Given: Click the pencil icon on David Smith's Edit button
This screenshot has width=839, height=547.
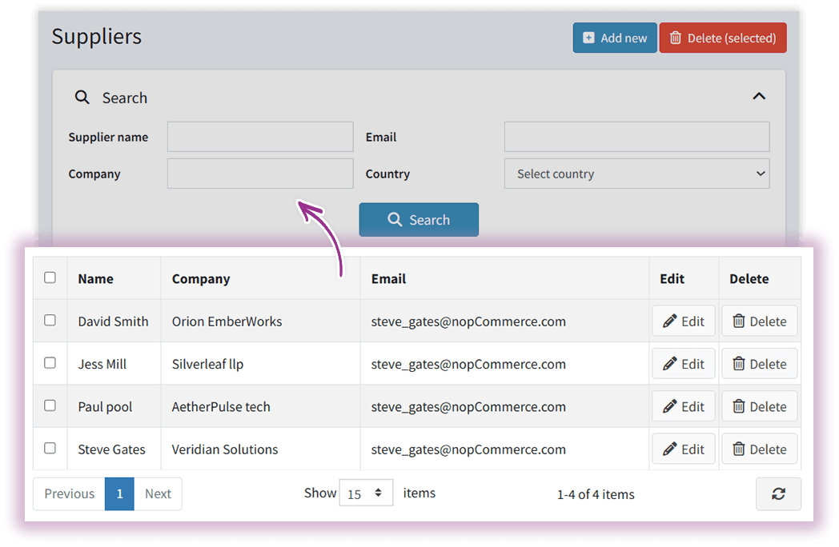Looking at the screenshot, I should point(672,321).
